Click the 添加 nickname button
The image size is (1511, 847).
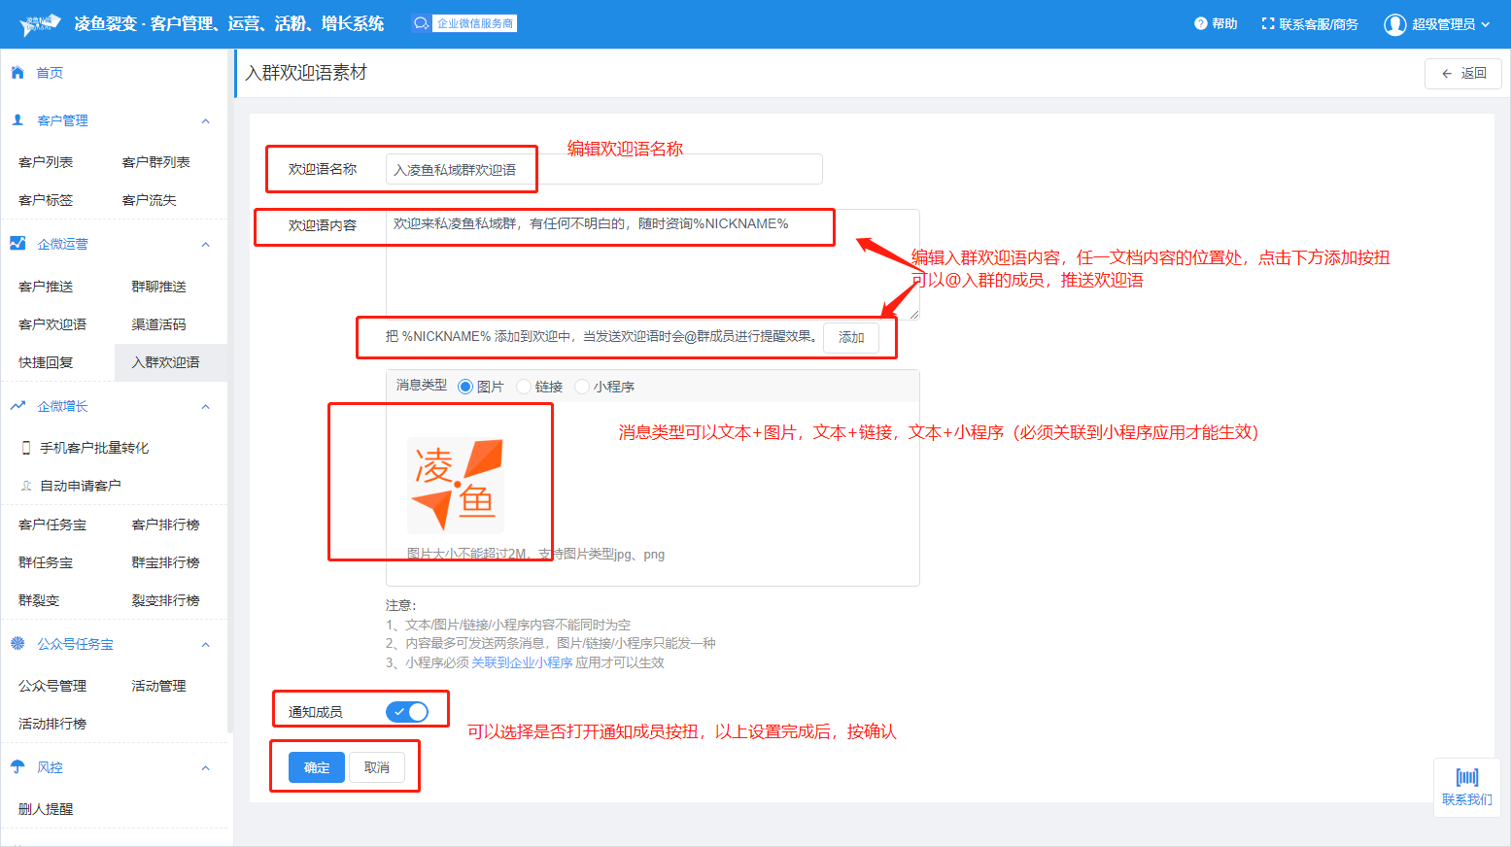tap(851, 337)
